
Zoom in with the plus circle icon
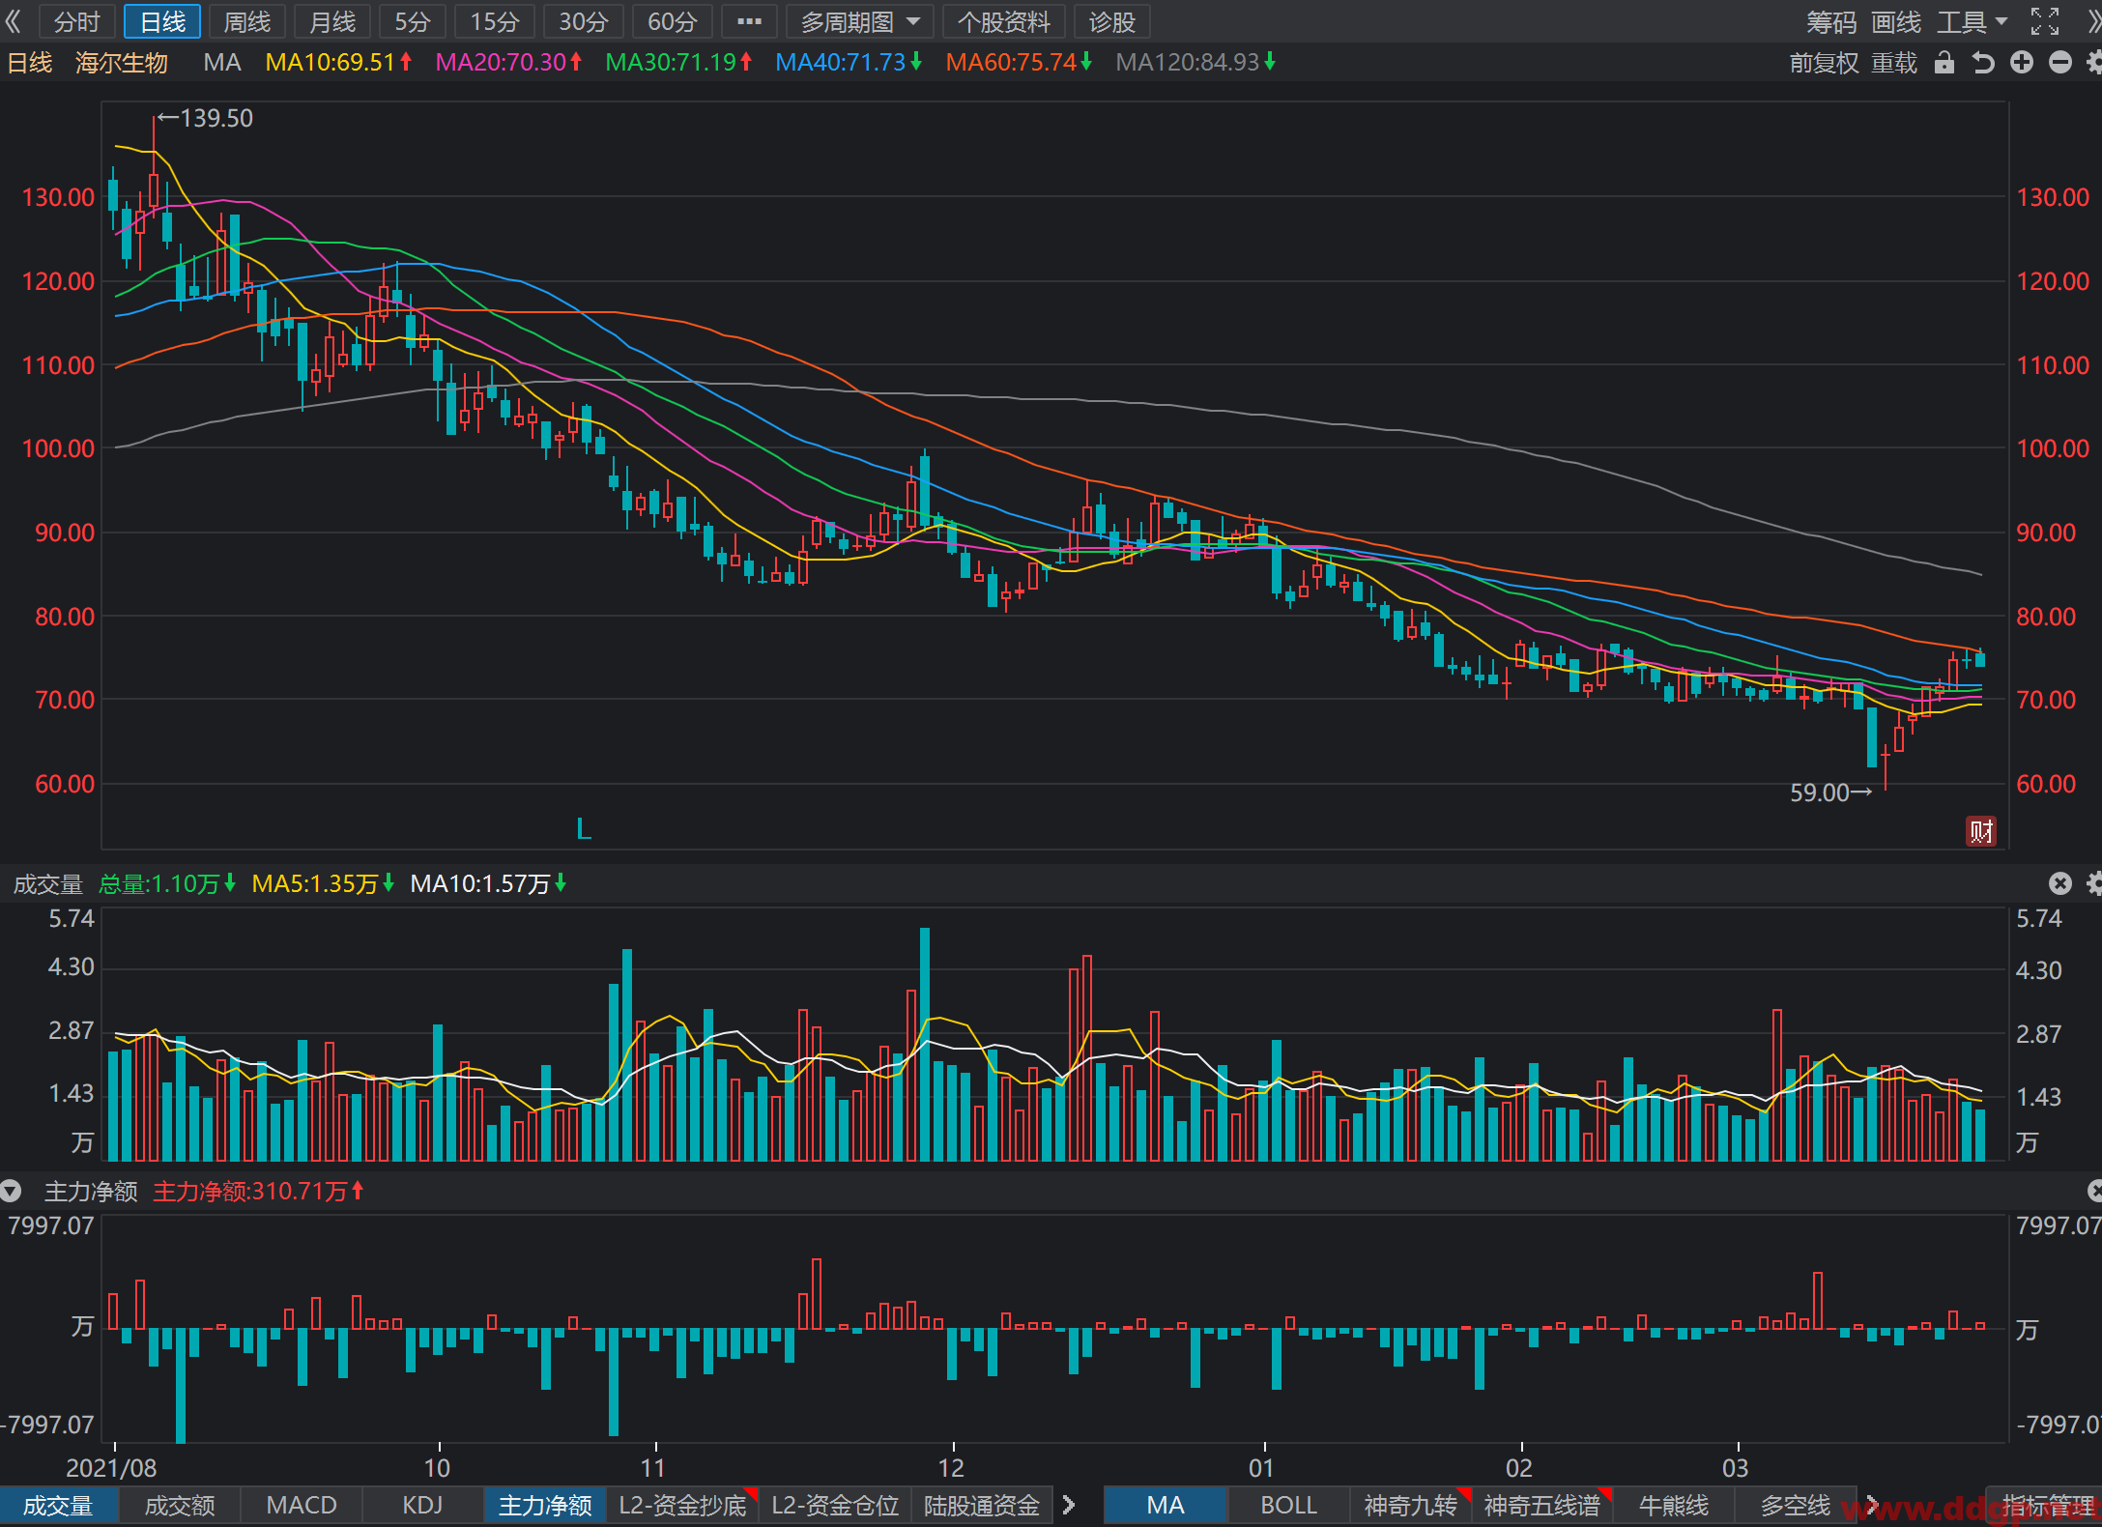tap(2022, 63)
